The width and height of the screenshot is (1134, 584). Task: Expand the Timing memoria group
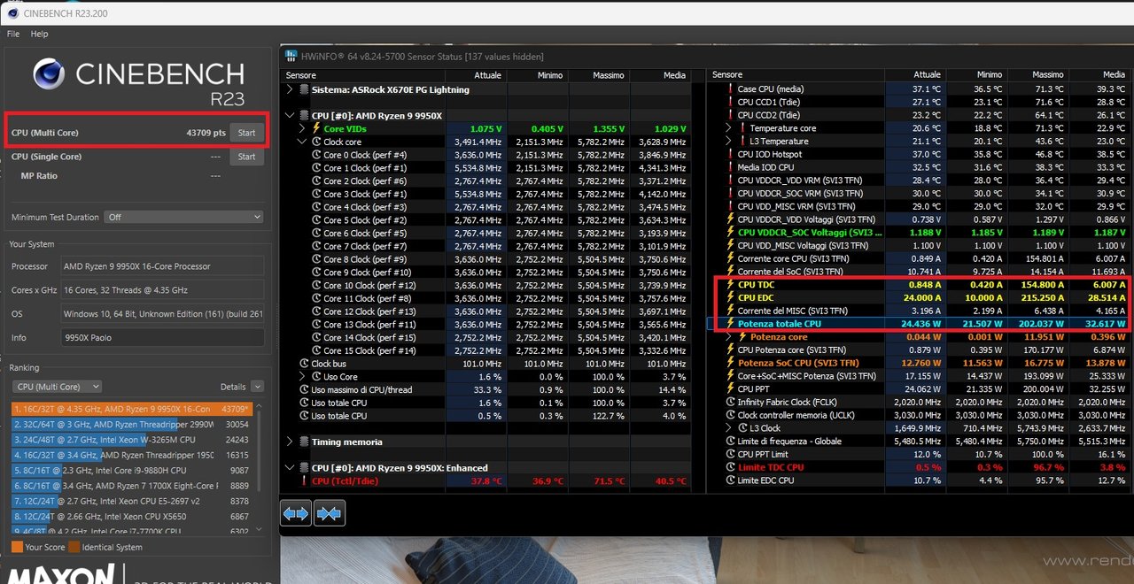tap(291, 442)
